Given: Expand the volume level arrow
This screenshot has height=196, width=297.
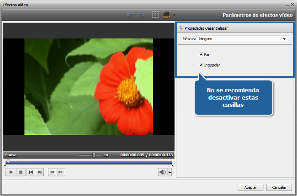Looking at the screenshot, I should (170, 172).
